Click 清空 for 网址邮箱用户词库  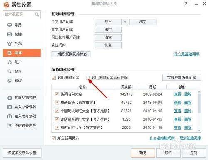coord(108,37)
